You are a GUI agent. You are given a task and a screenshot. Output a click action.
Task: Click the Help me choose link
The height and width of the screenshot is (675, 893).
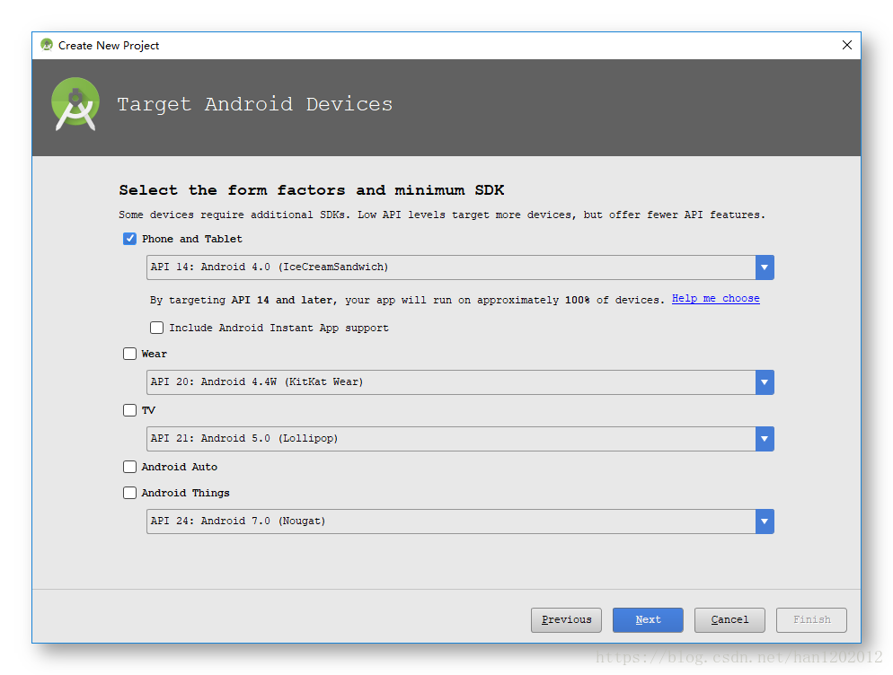coord(715,299)
